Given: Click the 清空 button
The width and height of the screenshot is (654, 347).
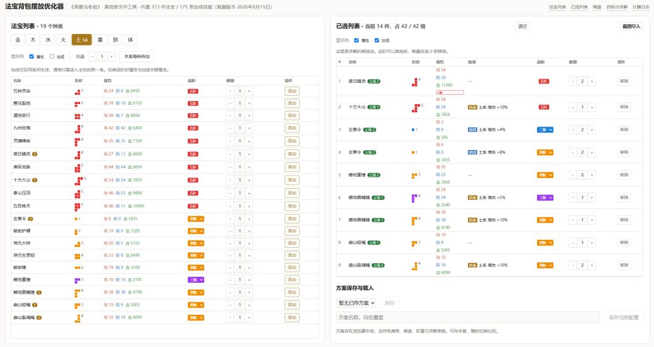Looking at the screenshot, I should pyautogui.click(x=523, y=26).
